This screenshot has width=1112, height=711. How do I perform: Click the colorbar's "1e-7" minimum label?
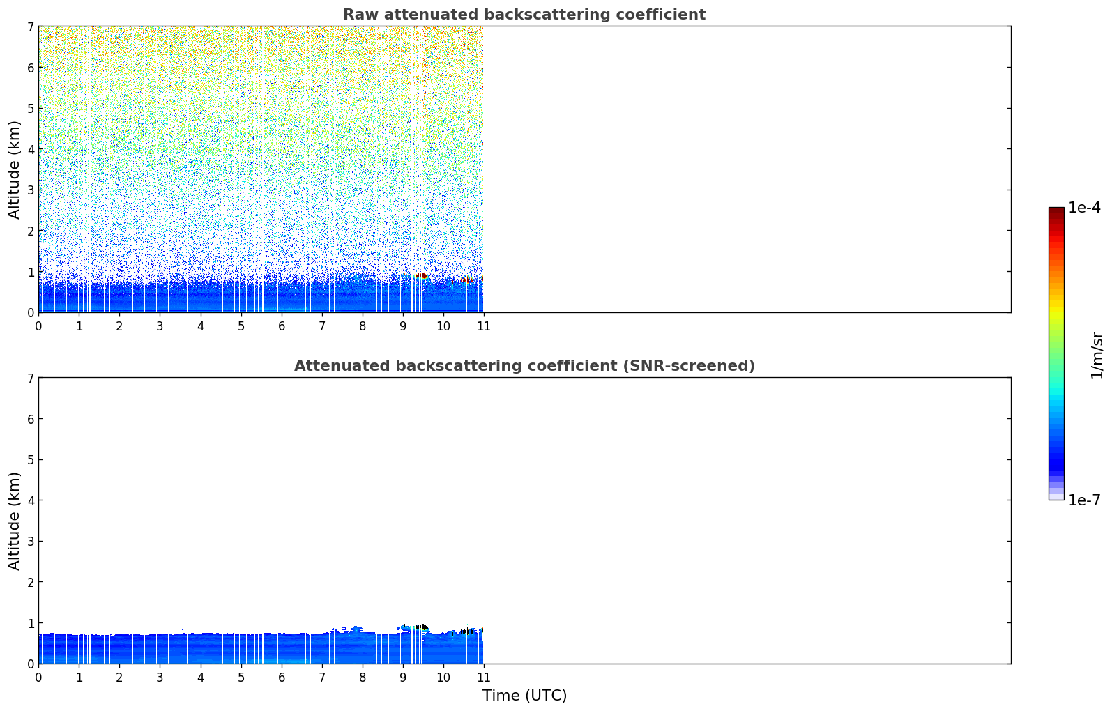pyautogui.click(x=1084, y=500)
